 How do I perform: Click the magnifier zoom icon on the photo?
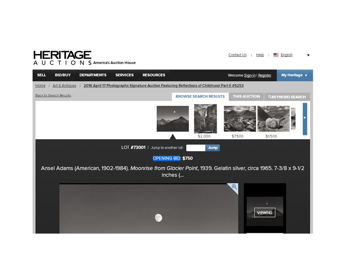[x=234, y=187]
